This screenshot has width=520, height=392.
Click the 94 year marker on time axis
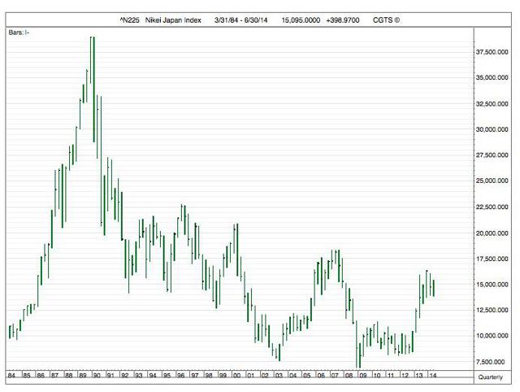pyautogui.click(x=153, y=376)
